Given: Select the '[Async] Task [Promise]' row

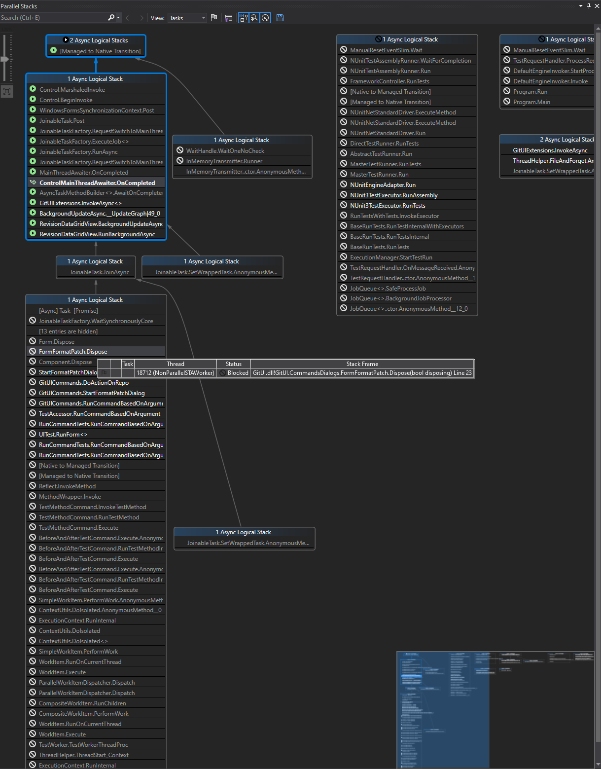Looking at the screenshot, I should [96, 311].
